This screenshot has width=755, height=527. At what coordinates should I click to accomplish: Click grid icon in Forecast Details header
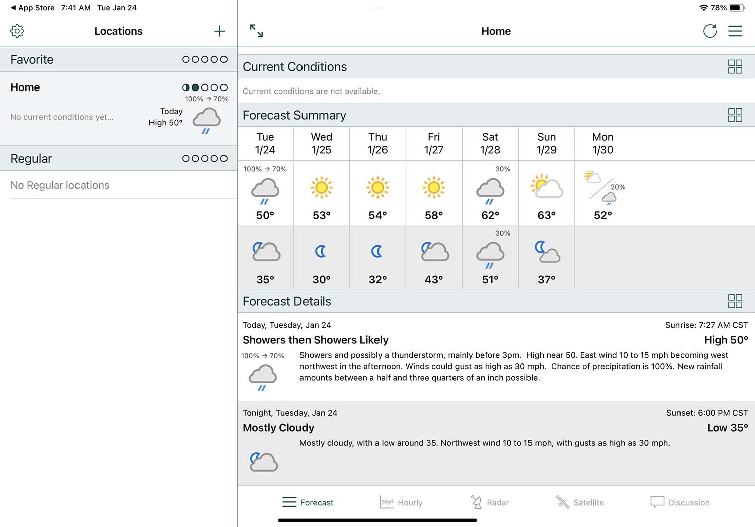pos(735,301)
